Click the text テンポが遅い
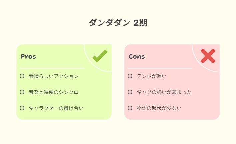The image size is (236, 144). coord(152,76)
